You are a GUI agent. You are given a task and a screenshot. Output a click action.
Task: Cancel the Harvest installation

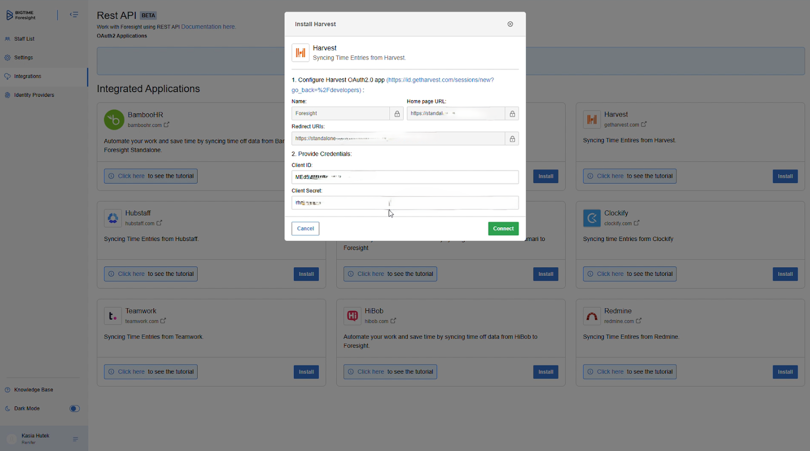click(305, 229)
